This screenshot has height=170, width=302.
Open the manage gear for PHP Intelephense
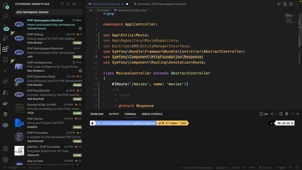coord(80,71)
